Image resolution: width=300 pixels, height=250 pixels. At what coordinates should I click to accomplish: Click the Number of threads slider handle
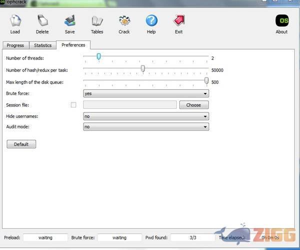98,56
